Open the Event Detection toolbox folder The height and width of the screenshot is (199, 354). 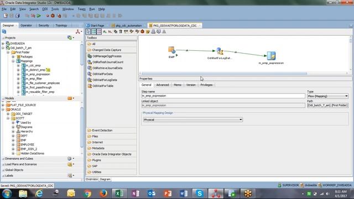tap(112, 130)
